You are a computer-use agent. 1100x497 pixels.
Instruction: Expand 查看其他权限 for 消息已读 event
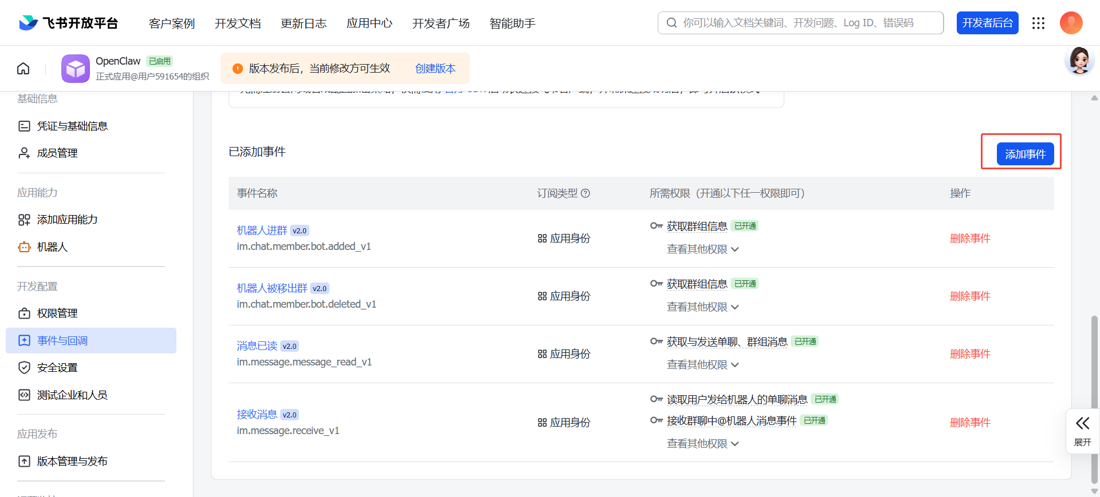(702, 365)
